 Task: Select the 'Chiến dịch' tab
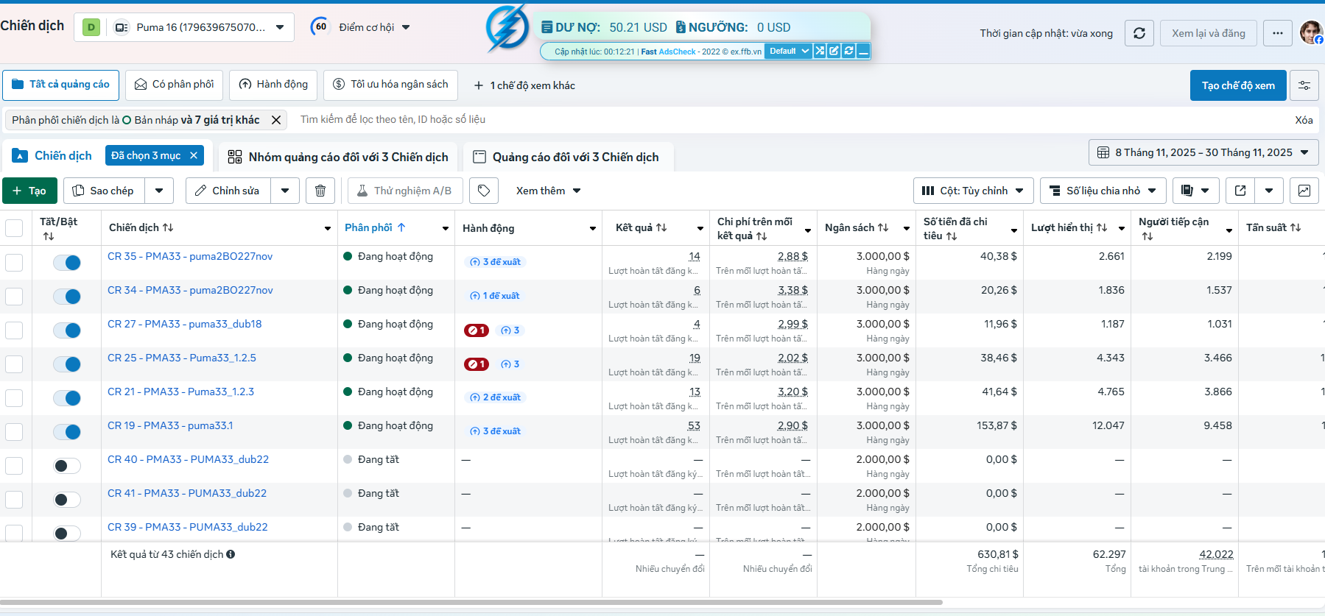tap(53, 155)
